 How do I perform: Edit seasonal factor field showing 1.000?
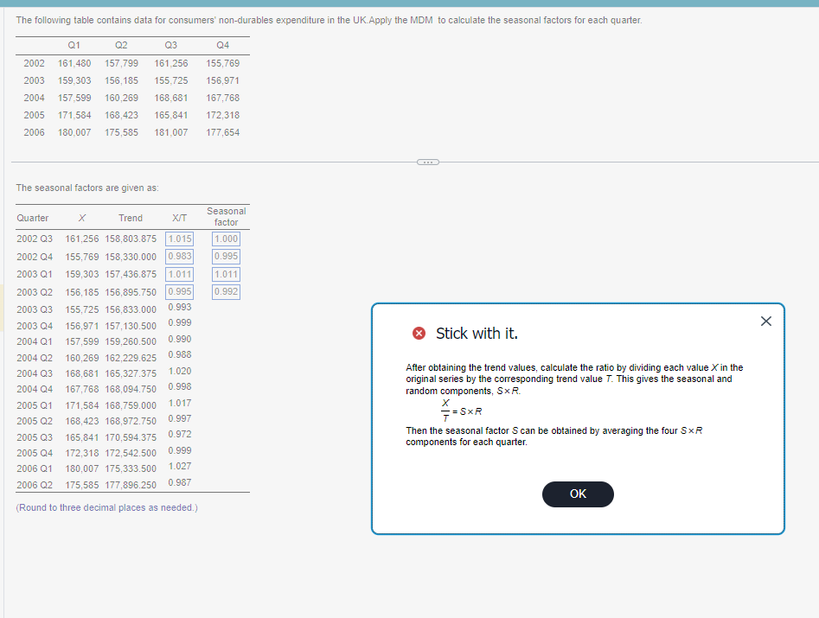point(227,239)
